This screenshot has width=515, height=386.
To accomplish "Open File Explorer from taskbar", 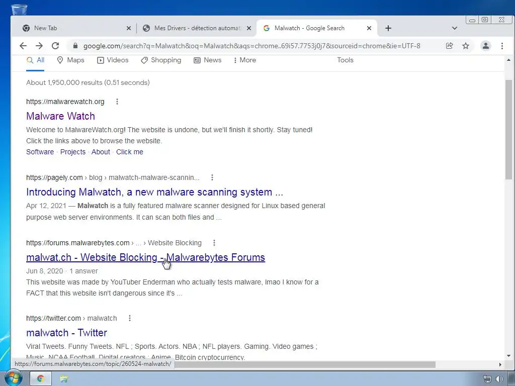I will click(64, 379).
